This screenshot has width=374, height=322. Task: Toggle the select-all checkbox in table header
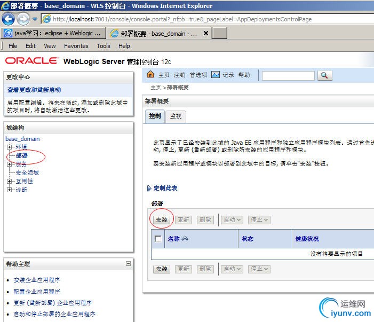158,239
